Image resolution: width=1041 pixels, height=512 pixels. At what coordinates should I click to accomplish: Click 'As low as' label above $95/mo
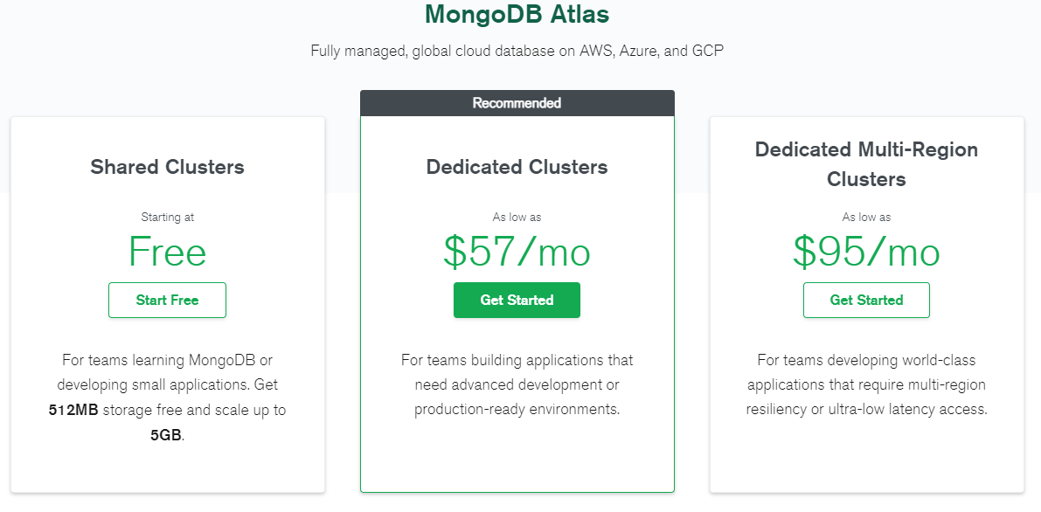point(866,217)
